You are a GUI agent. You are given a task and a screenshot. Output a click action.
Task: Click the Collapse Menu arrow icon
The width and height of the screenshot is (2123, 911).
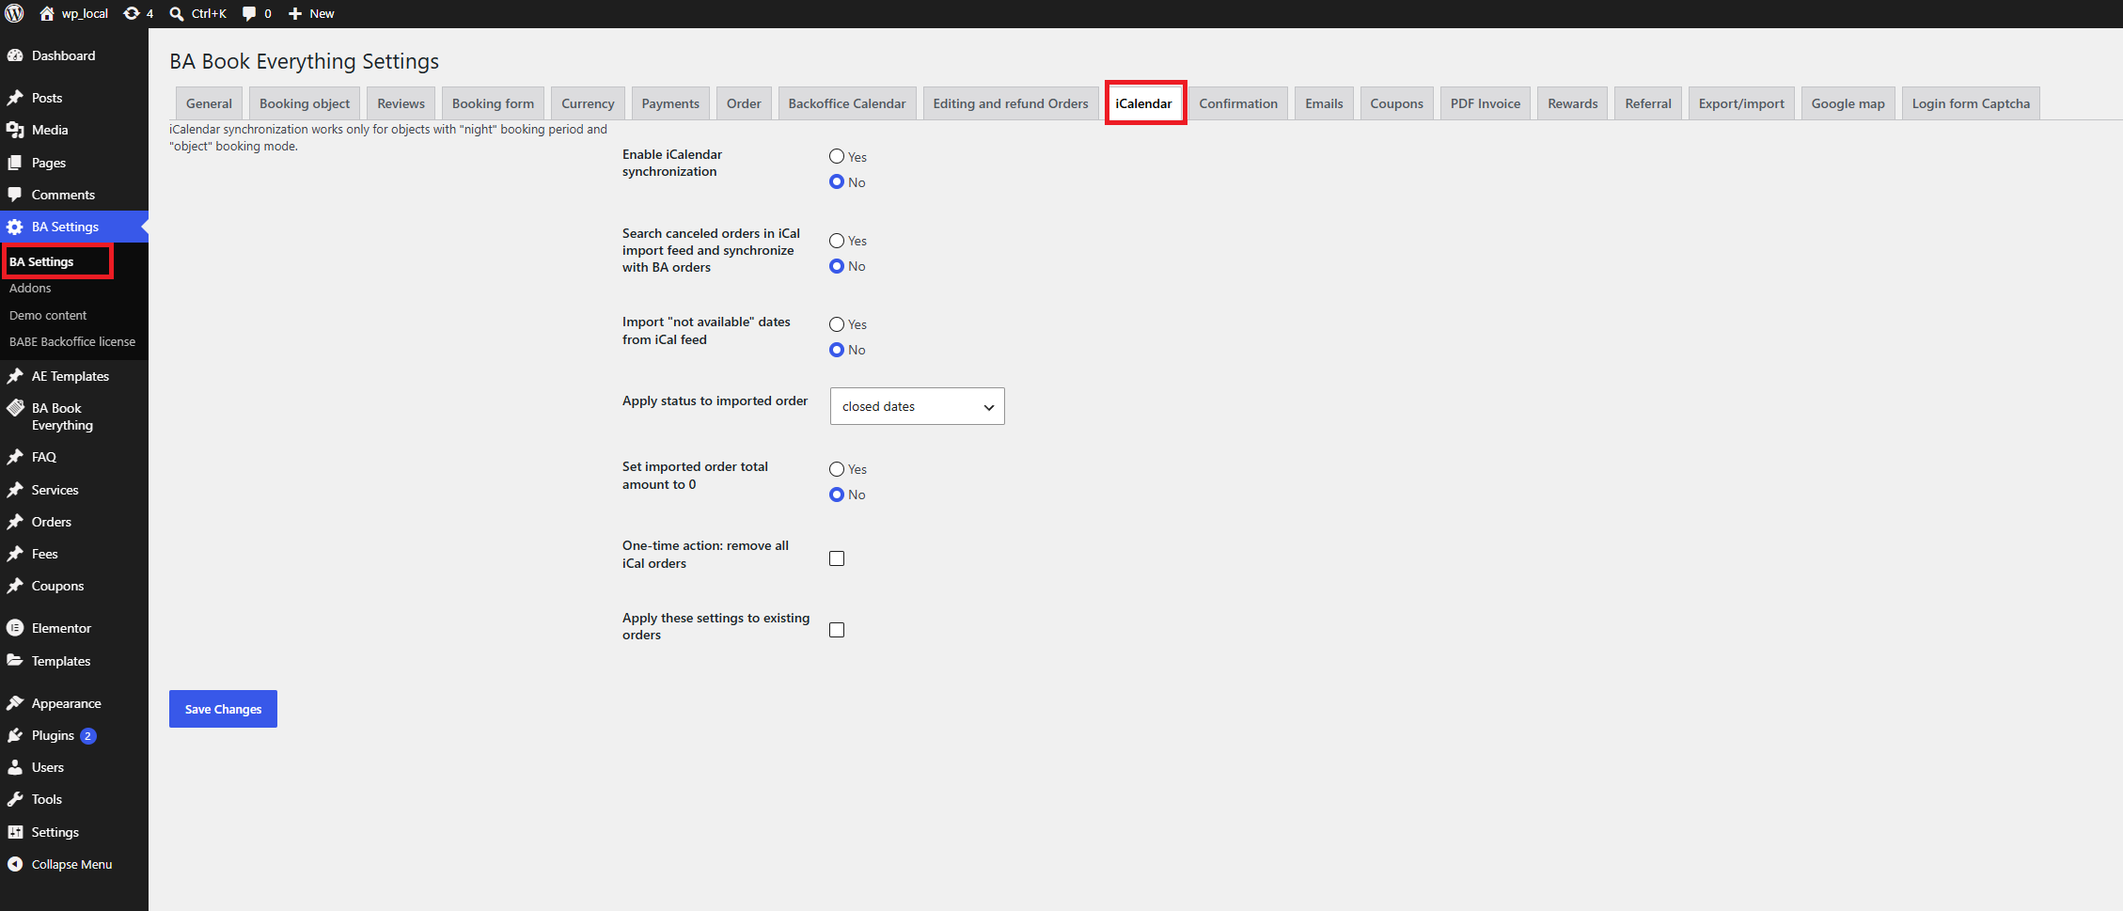click(x=15, y=864)
